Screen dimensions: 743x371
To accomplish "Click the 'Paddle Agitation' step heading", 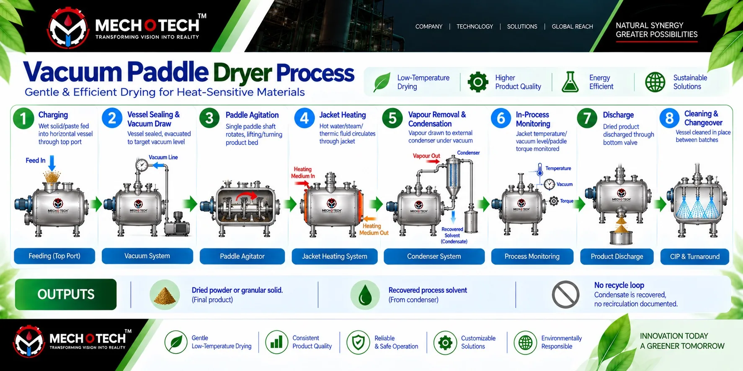I will tap(252, 115).
